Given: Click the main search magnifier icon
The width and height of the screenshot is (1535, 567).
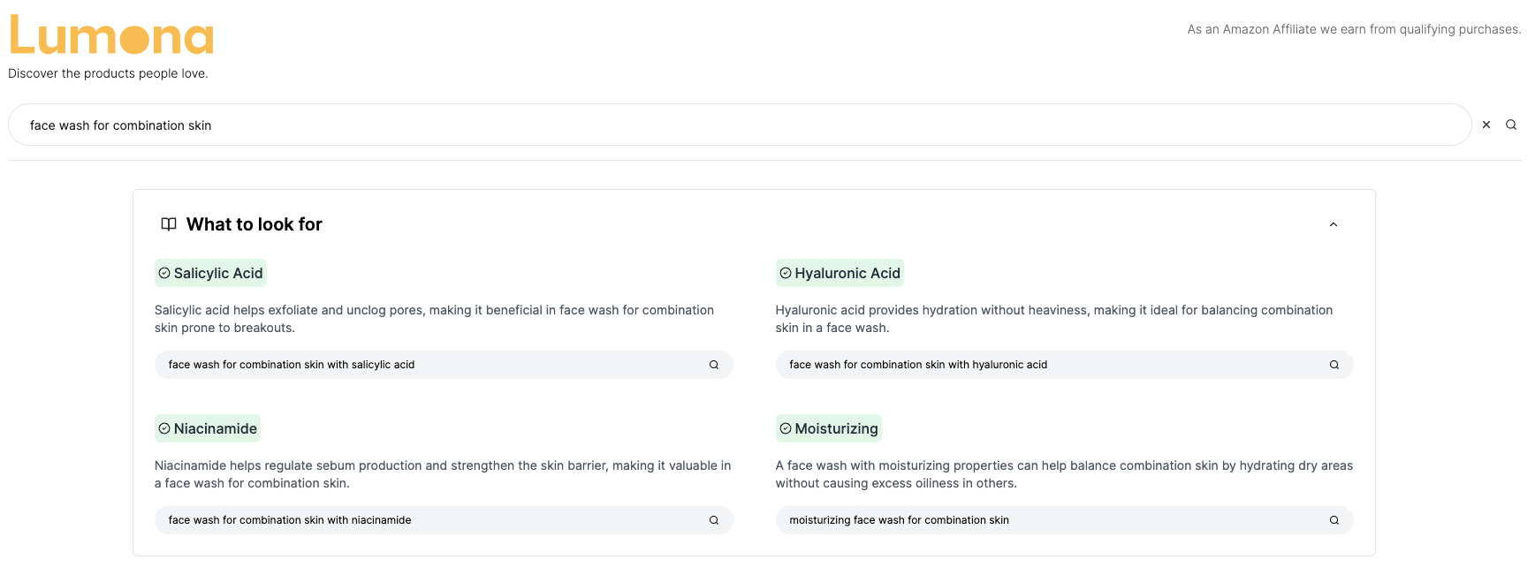Looking at the screenshot, I should click(1511, 125).
